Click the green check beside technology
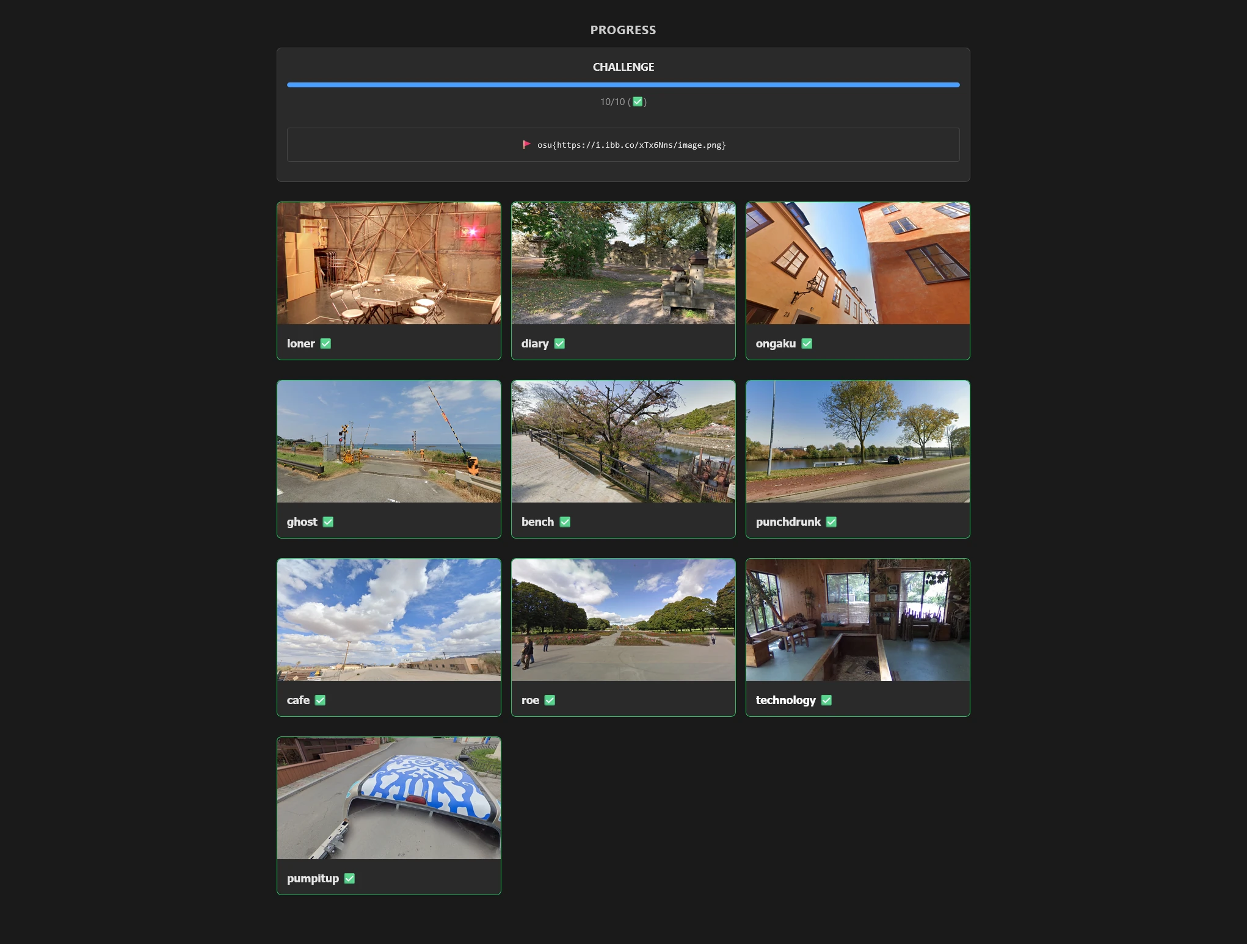 826,700
